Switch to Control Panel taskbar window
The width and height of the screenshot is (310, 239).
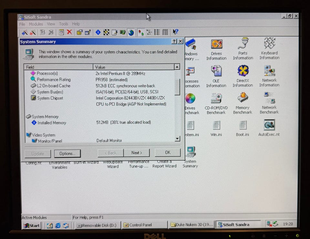[x=145, y=225]
